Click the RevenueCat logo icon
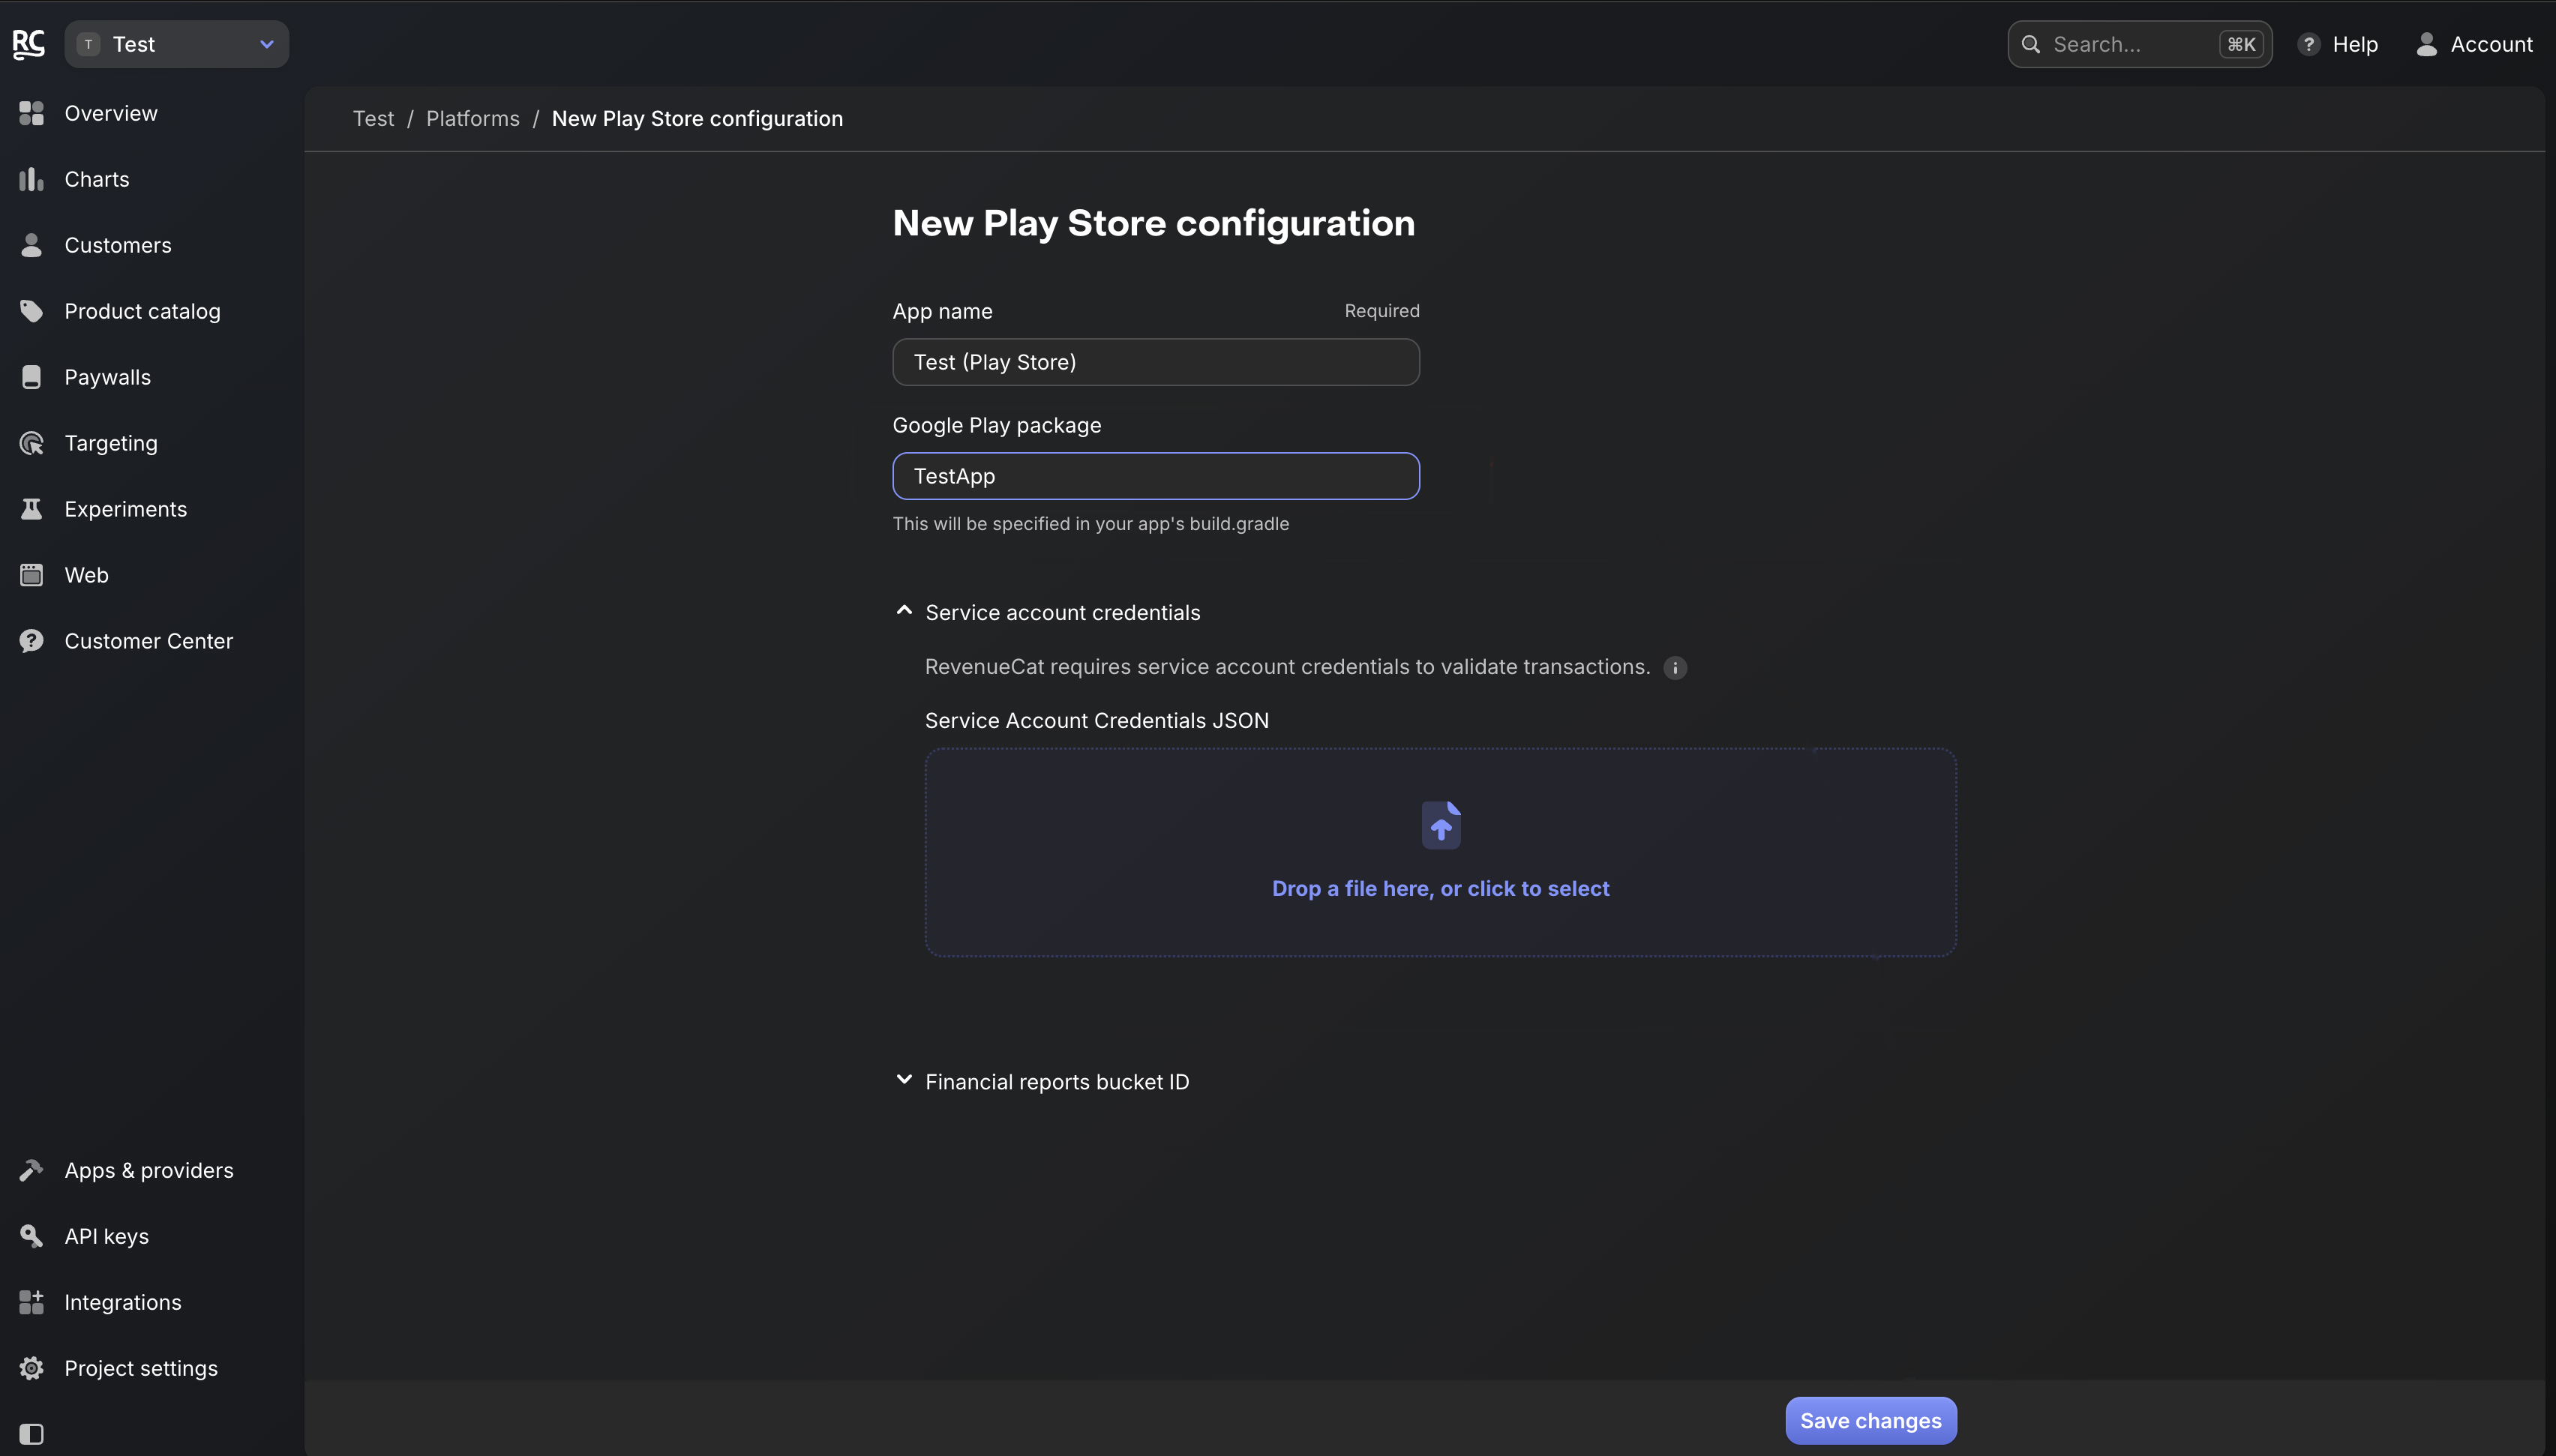 29,44
